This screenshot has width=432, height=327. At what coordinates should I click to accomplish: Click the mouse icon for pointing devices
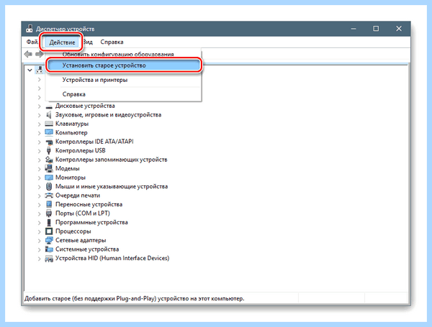click(49, 186)
